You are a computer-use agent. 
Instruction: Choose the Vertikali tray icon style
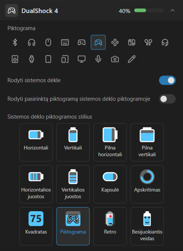(73, 142)
